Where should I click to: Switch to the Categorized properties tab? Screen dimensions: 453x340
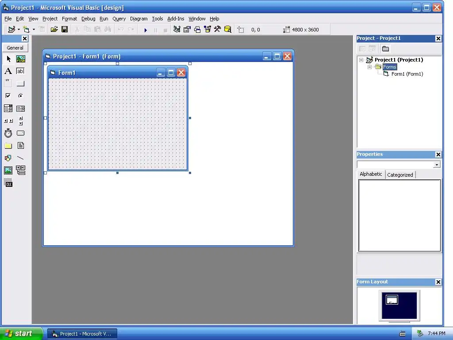coord(400,175)
